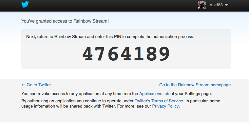249x122 pixels.
Task: Open the Applications tab link
Action: pos(154,94)
